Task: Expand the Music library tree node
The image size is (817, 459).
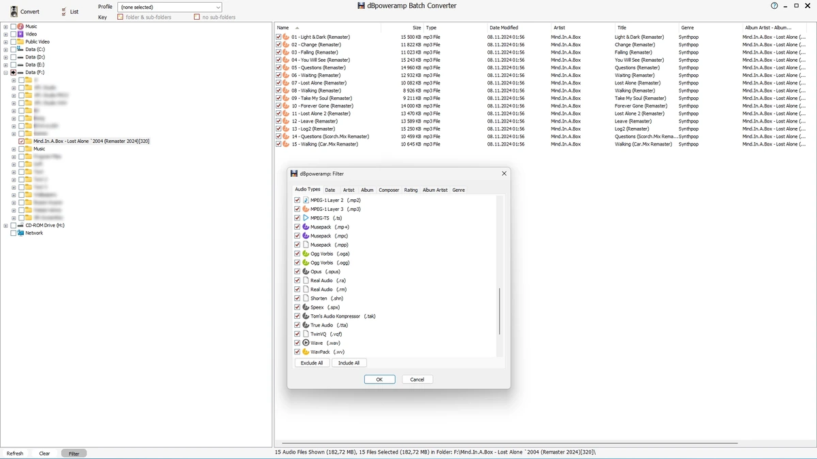Action: pyautogui.click(x=5, y=27)
